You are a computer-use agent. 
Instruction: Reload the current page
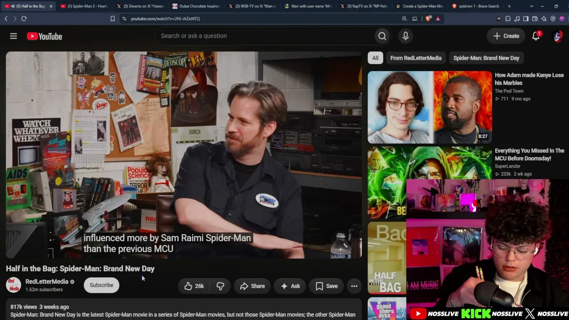pyautogui.click(x=24, y=19)
